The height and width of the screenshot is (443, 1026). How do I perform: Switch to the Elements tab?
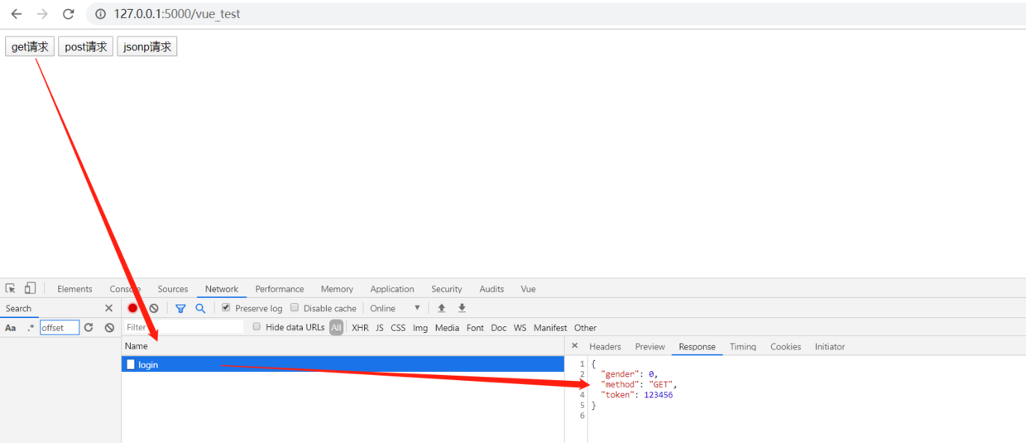[74, 289]
